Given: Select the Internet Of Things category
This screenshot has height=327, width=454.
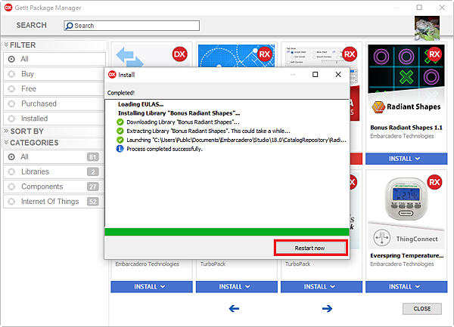Looking at the screenshot, I should (54, 202).
